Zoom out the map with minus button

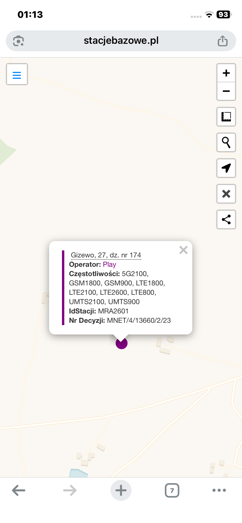pos(226,91)
